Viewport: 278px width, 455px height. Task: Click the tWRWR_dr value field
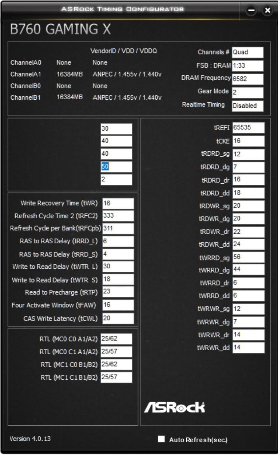coord(249,335)
